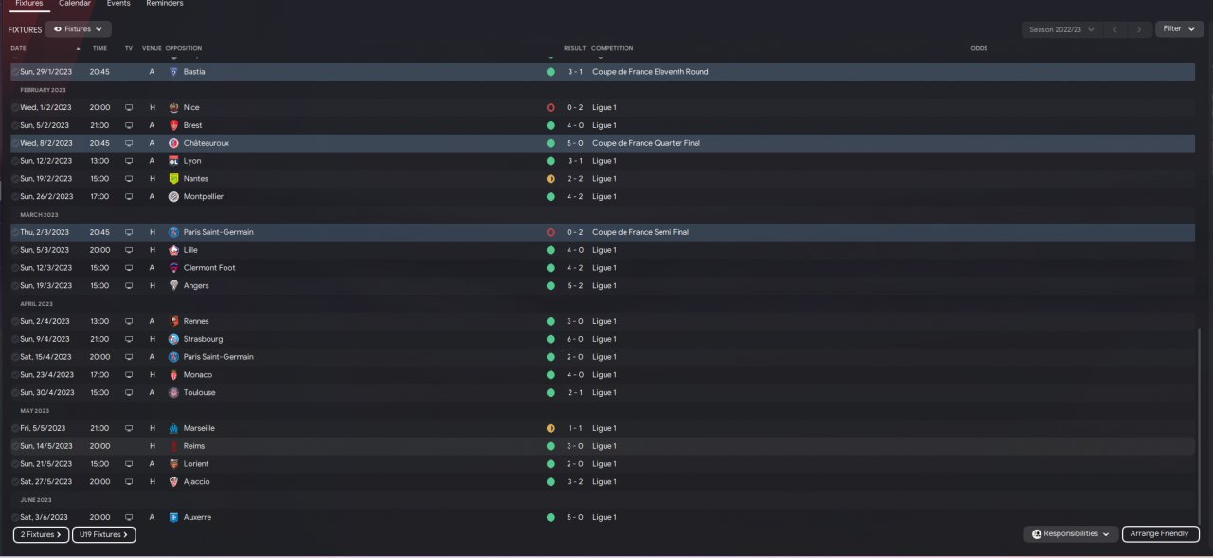Open the Season 2022/23 selector dropdown
Viewport: 1213px width, 558px height.
(x=1062, y=29)
